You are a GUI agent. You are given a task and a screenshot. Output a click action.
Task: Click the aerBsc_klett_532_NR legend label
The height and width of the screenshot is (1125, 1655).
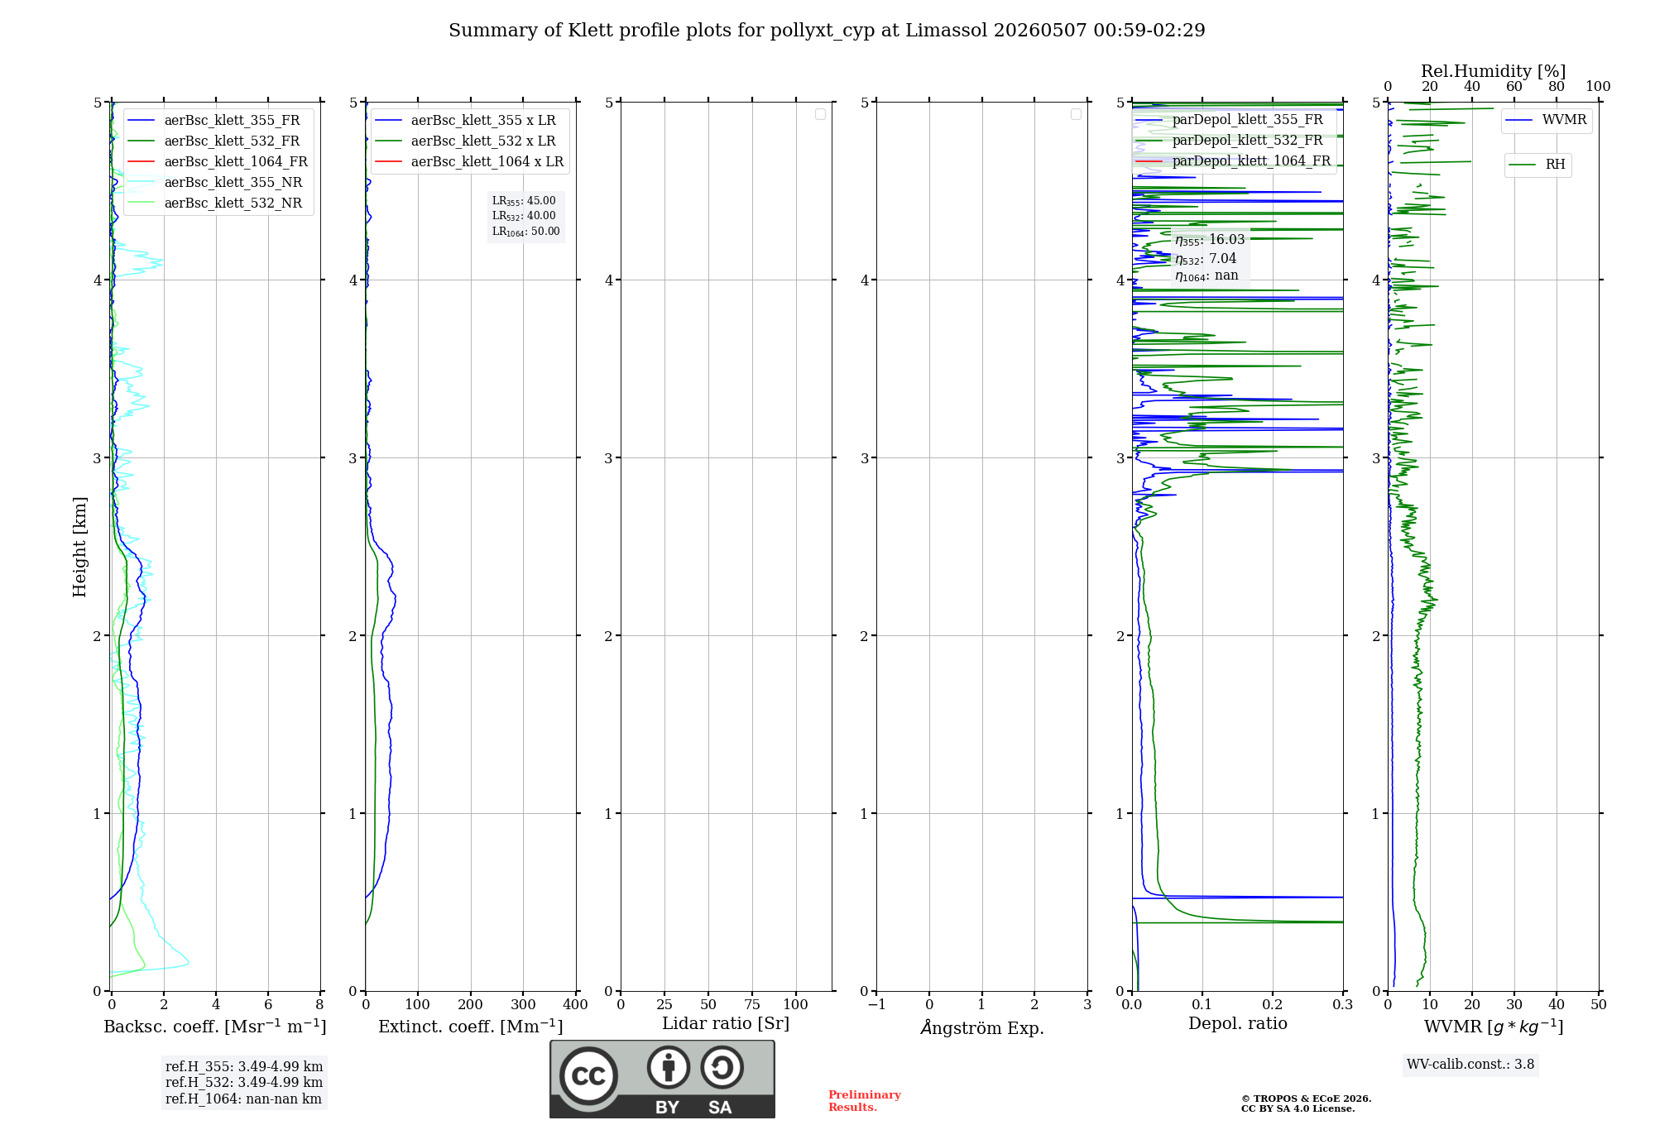click(x=233, y=203)
